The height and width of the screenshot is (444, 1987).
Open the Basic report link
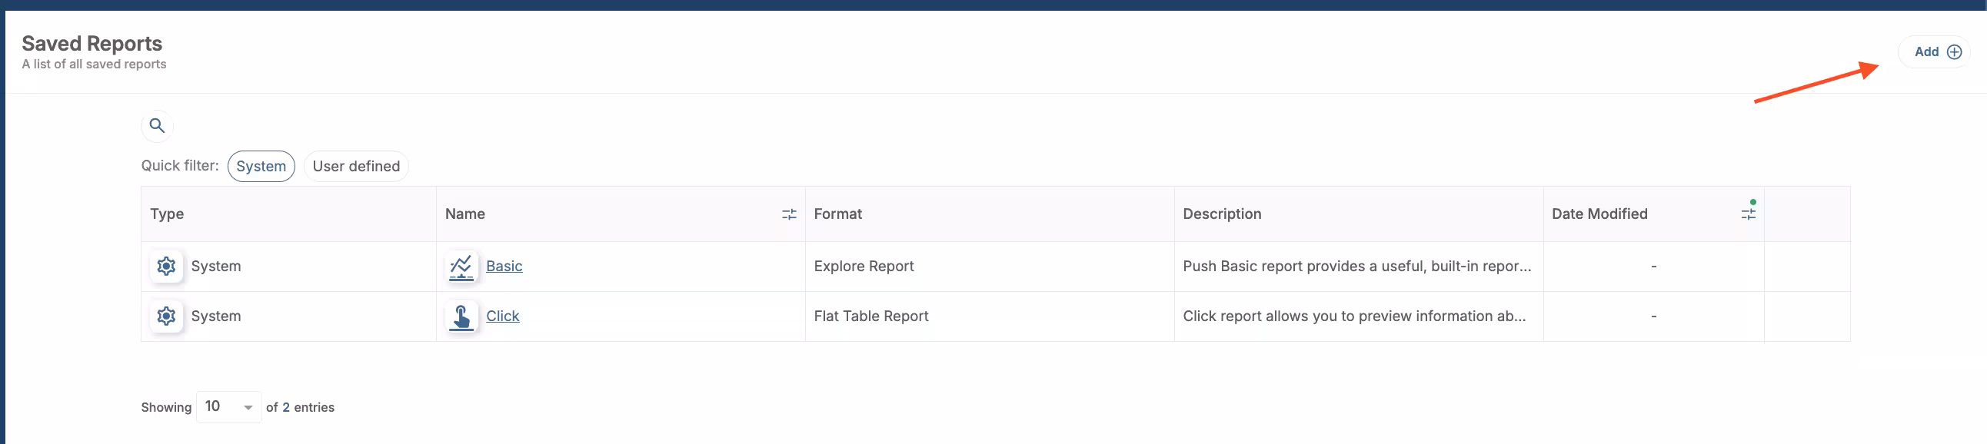point(504,266)
